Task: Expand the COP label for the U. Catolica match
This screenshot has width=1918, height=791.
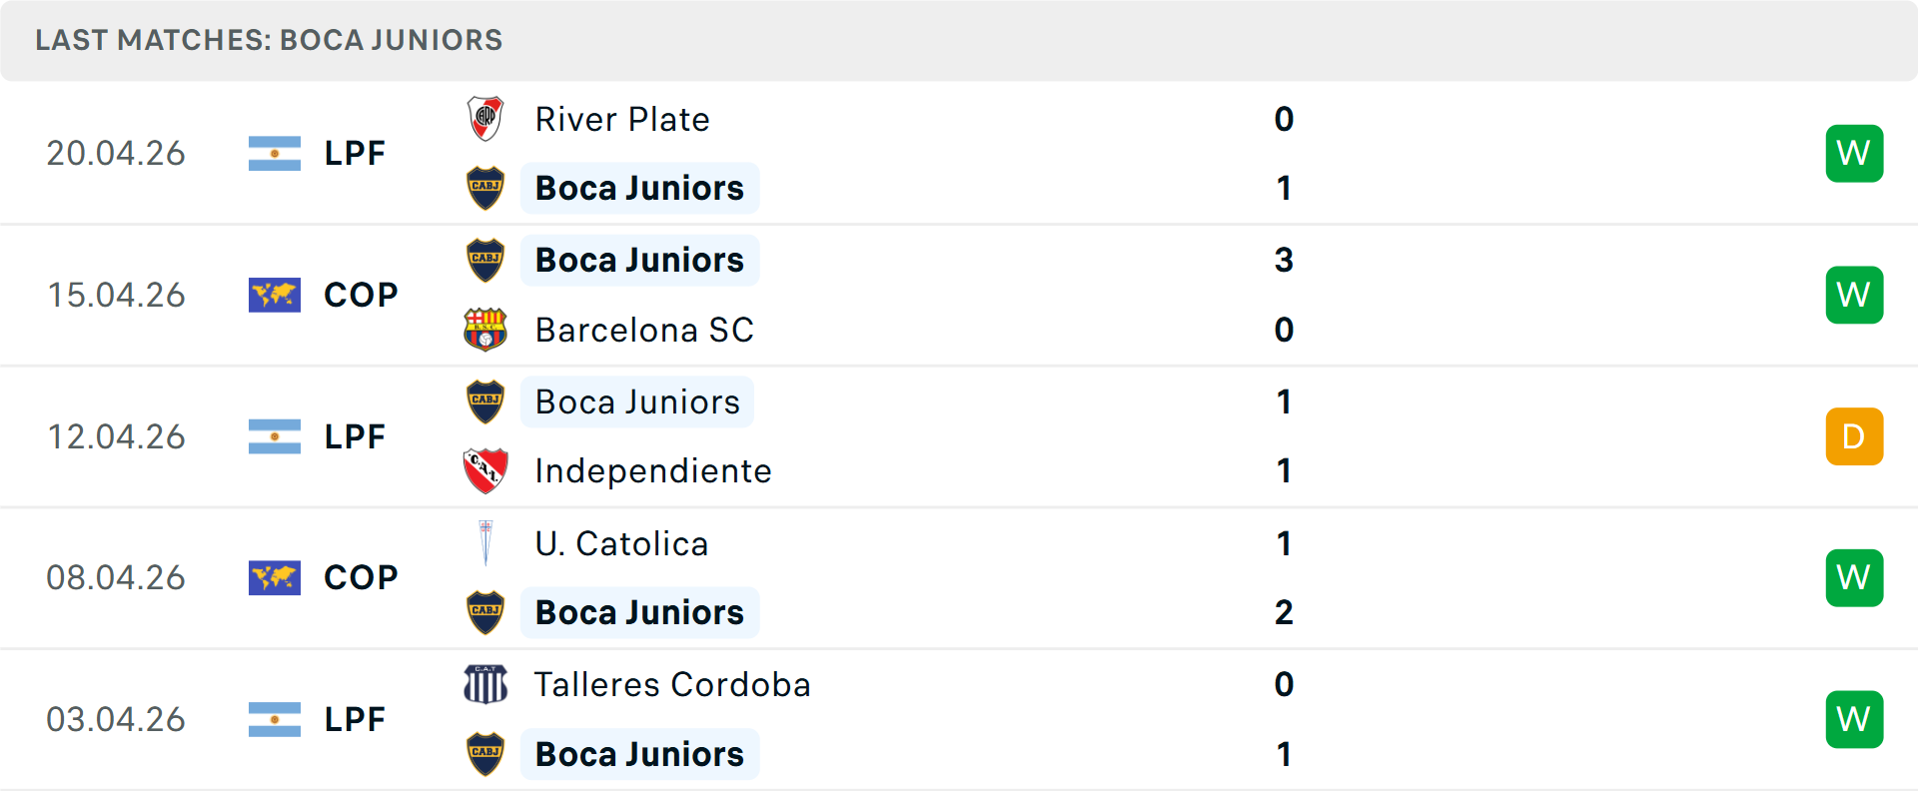Action: click(x=360, y=577)
